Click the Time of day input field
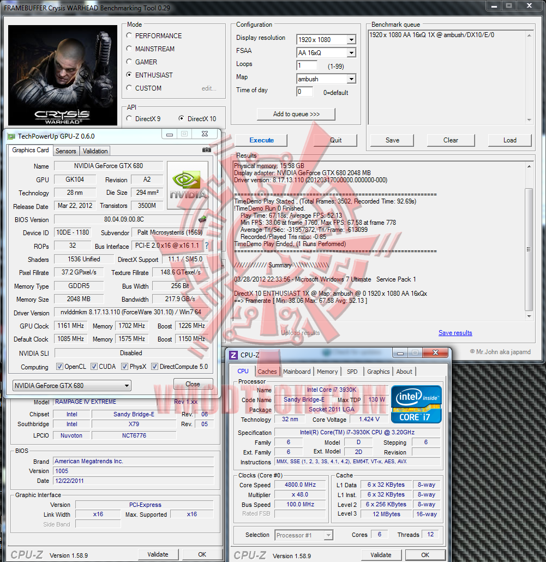Screen dimensions: 546x562 pos(304,92)
